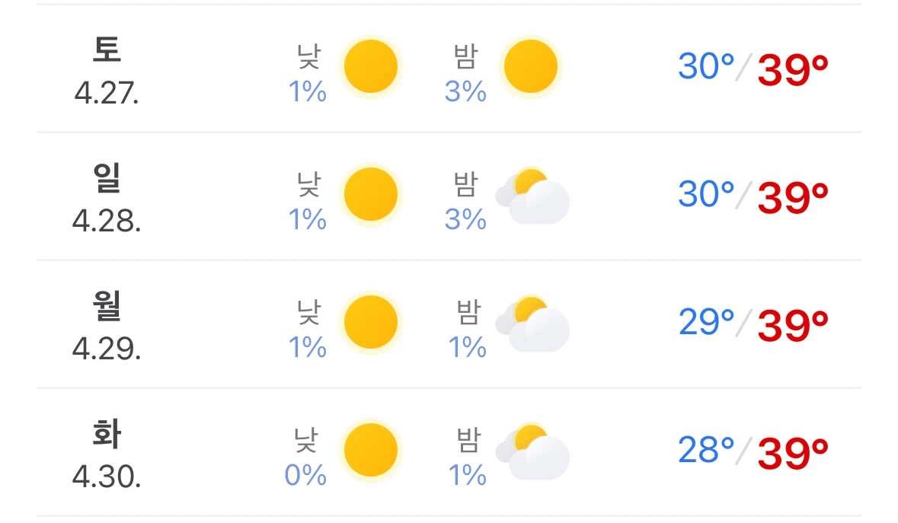Click the 밤 1% precipitation for 4.29.
Image resolution: width=898 pixels, height=523 pixels.
coord(468,329)
